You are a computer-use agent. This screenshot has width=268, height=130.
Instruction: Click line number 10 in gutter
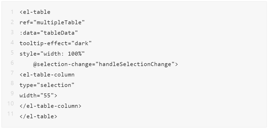pyautogui.click(x=11, y=103)
